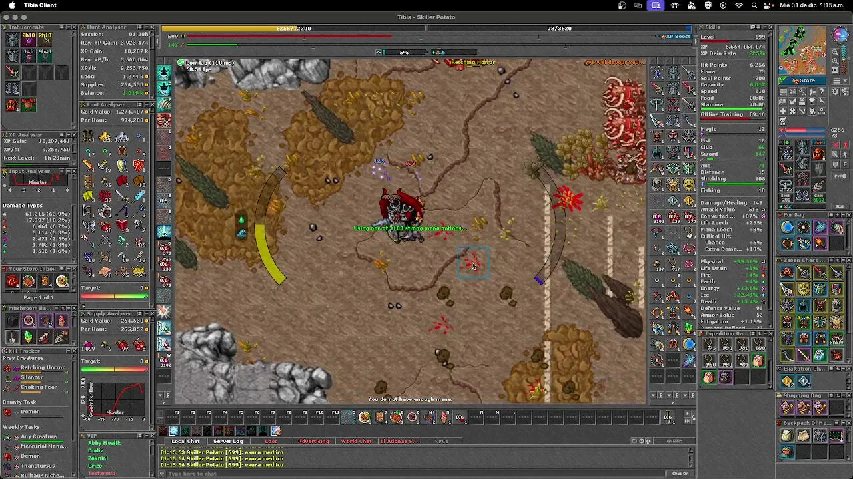The height and width of the screenshot is (479, 853).
Task: Click the Balance value in Hunt Analyser
Action: 135,93
